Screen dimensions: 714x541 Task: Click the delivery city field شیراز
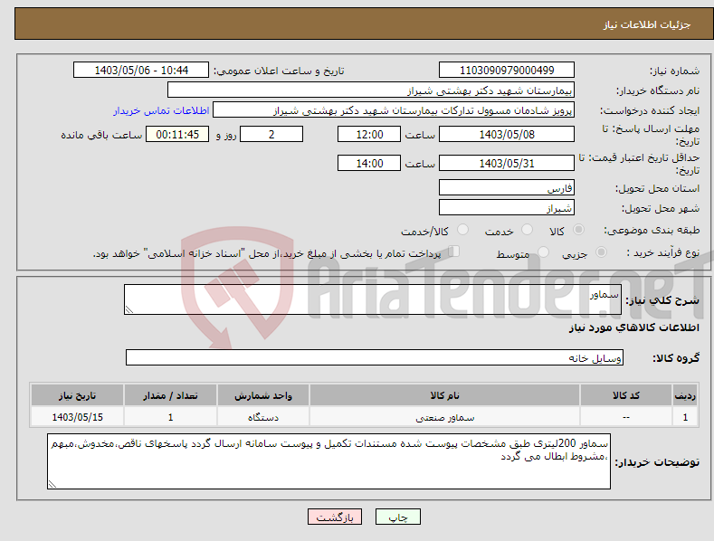click(507, 207)
